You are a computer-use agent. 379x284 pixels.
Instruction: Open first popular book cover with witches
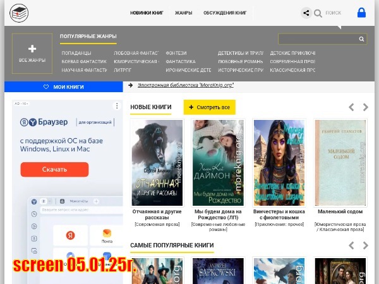pyautogui.click(x=157, y=271)
